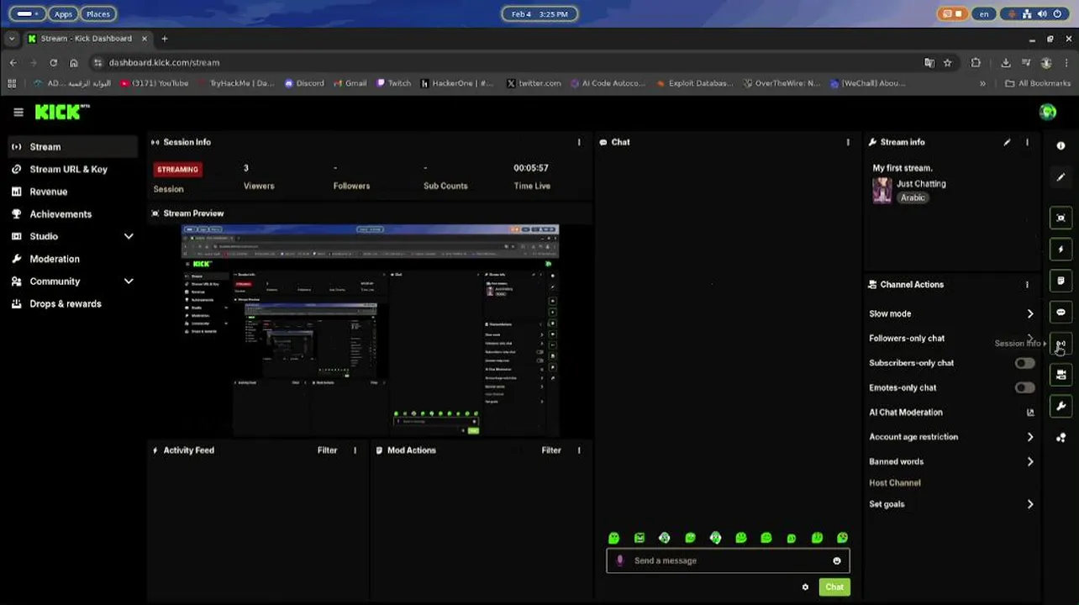1079x605 pixels.
Task: Bookmark this page with star icon
Action: click(947, 62)
